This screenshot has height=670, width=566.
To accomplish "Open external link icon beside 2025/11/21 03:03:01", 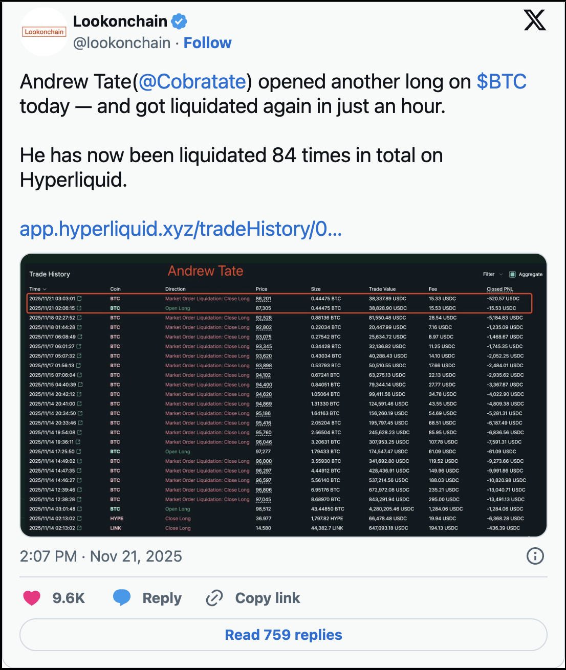I will pos(79,299).
